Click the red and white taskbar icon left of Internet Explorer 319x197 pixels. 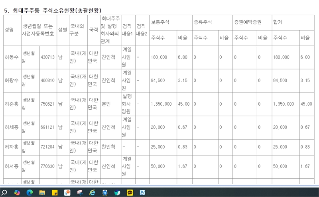click(x=79, y=192)
